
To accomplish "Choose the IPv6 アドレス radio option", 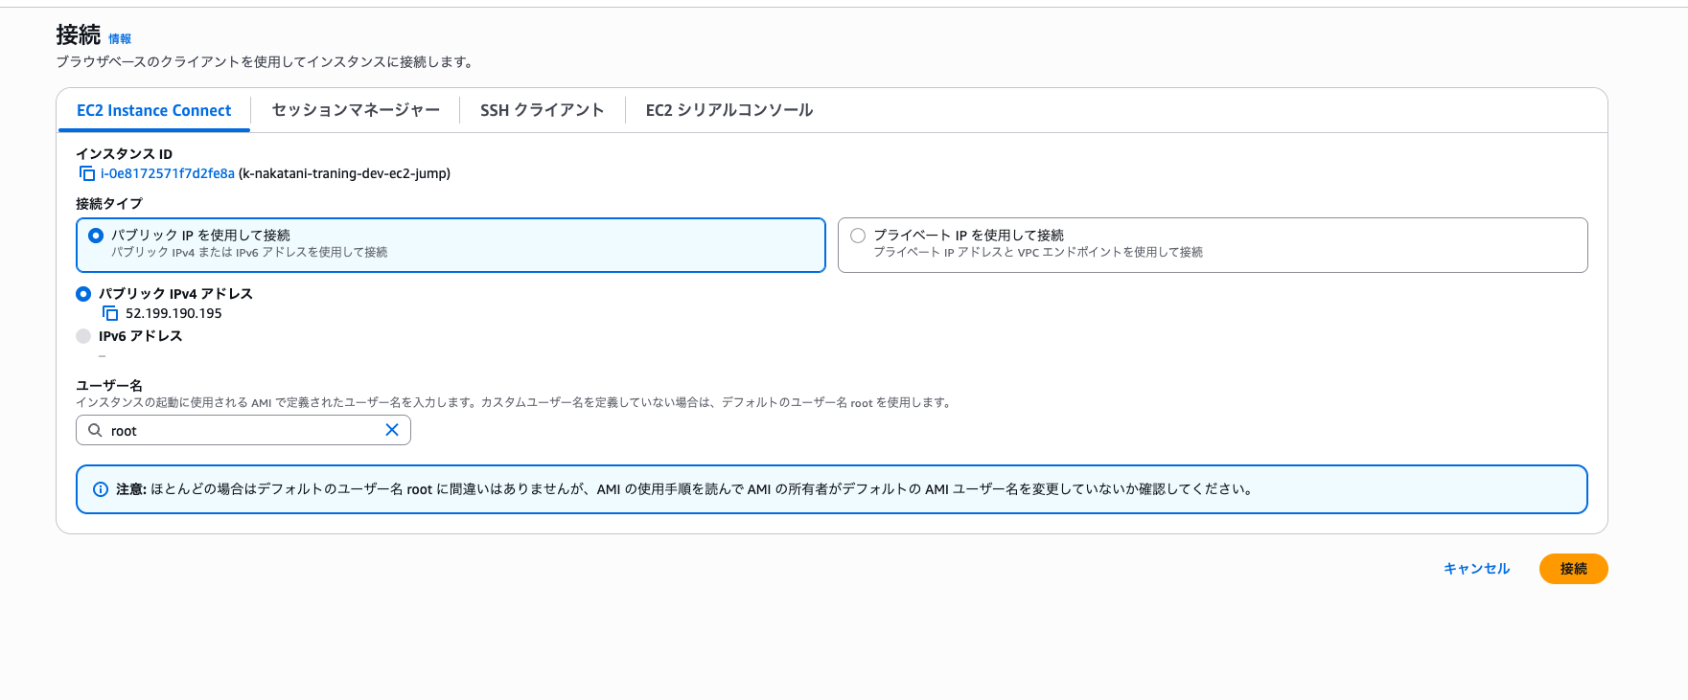I will (83, 336).
